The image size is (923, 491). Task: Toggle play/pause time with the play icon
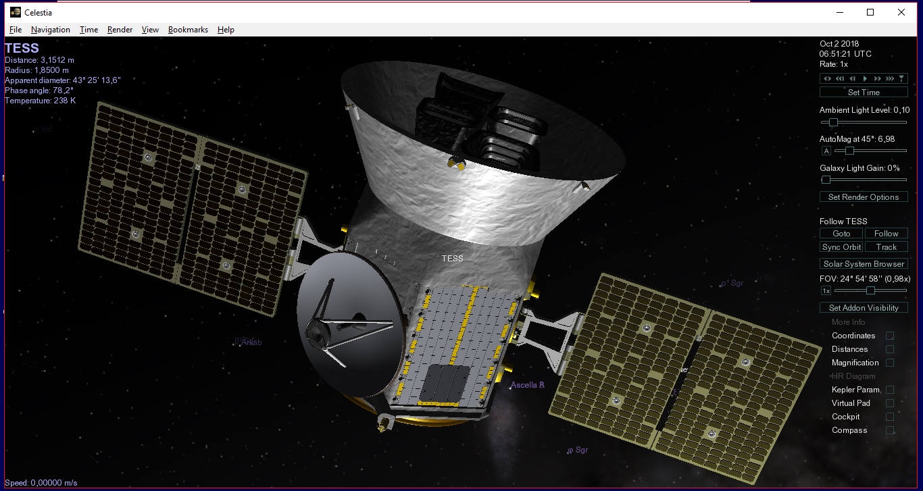864,79
